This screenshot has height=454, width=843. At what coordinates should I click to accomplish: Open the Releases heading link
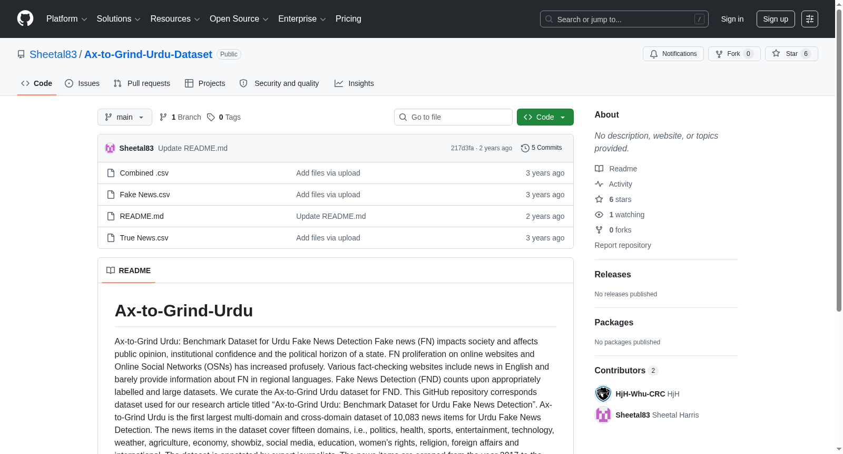(x=613, y=274)
